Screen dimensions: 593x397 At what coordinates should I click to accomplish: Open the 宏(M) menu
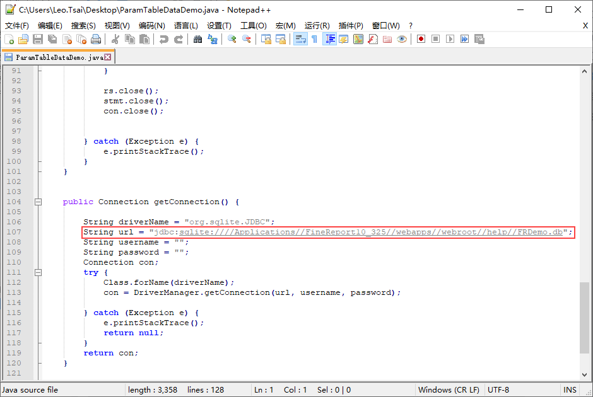[285, 26]
